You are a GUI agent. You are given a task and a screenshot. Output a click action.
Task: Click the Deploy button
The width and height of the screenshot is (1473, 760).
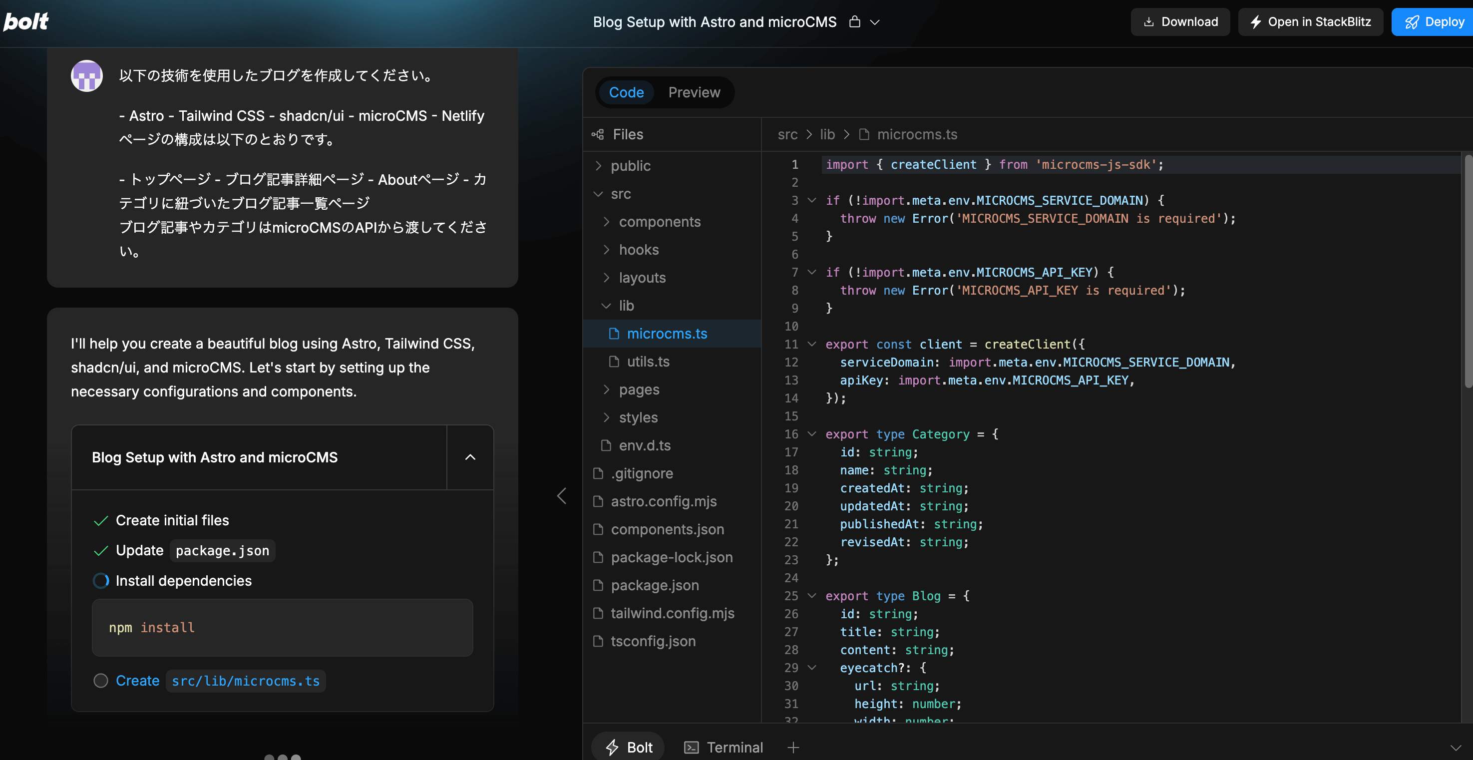click(x=1434, y=22)
